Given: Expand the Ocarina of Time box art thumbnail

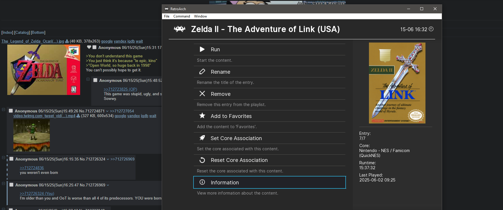Looking at the screenshot, I should [x=44, y=70].
